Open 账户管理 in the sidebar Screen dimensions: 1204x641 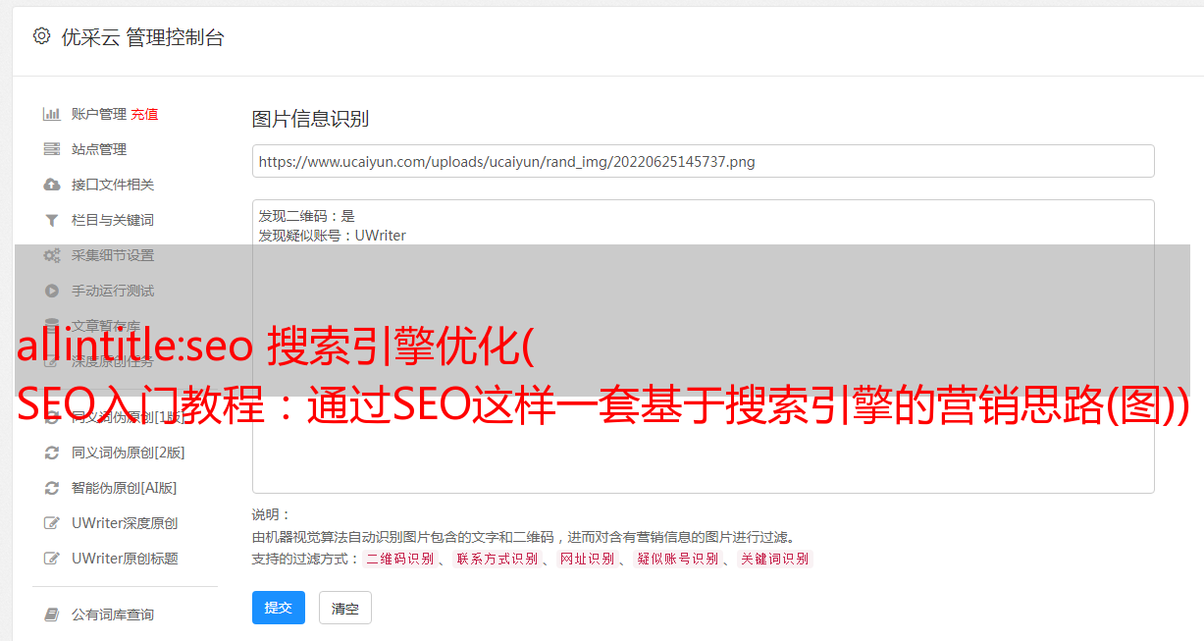[99, 114]
